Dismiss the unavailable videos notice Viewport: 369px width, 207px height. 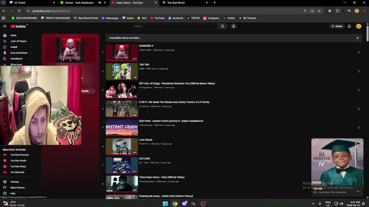point(357,38)
